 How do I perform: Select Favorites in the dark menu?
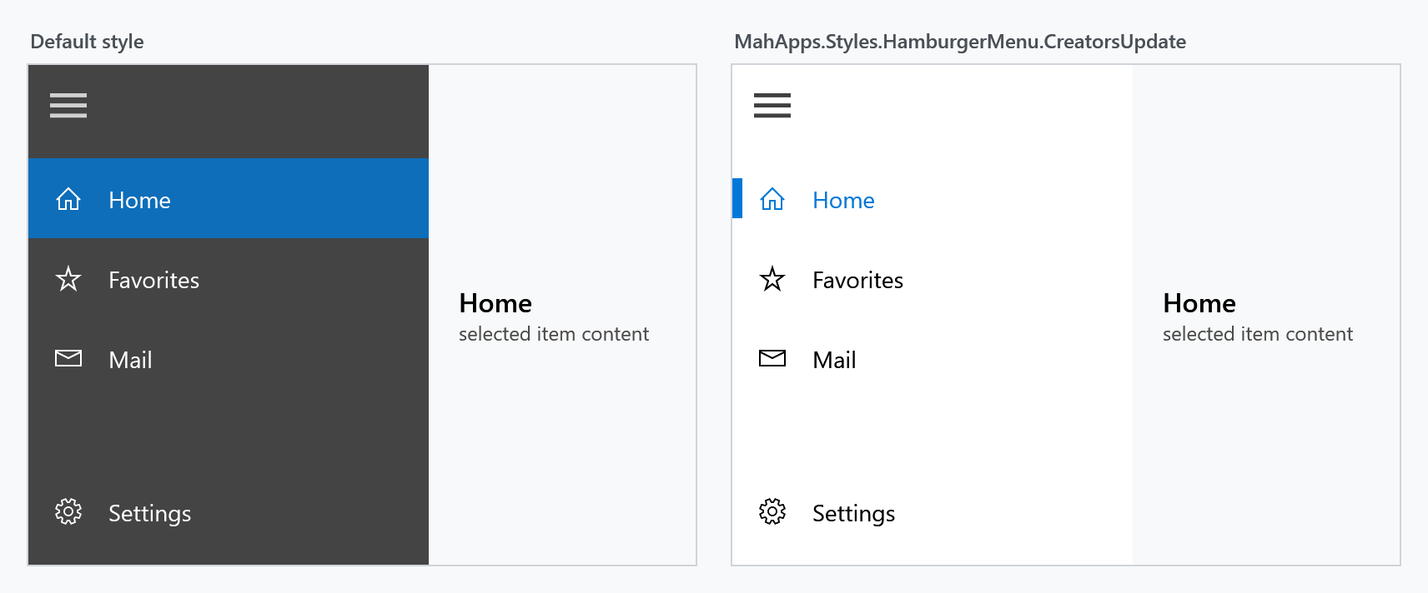coord(229,278)
